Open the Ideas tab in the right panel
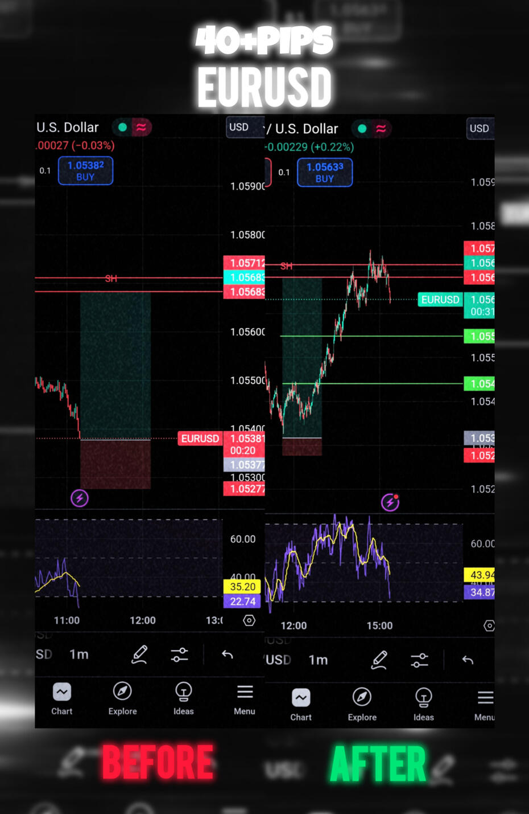This screenshot has width=529, height=814. click(x=423, y=704)
